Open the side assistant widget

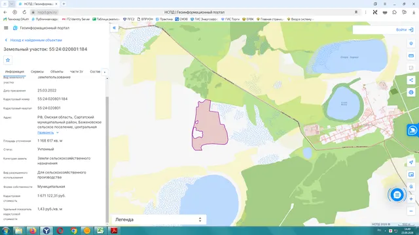coord(413,131)
